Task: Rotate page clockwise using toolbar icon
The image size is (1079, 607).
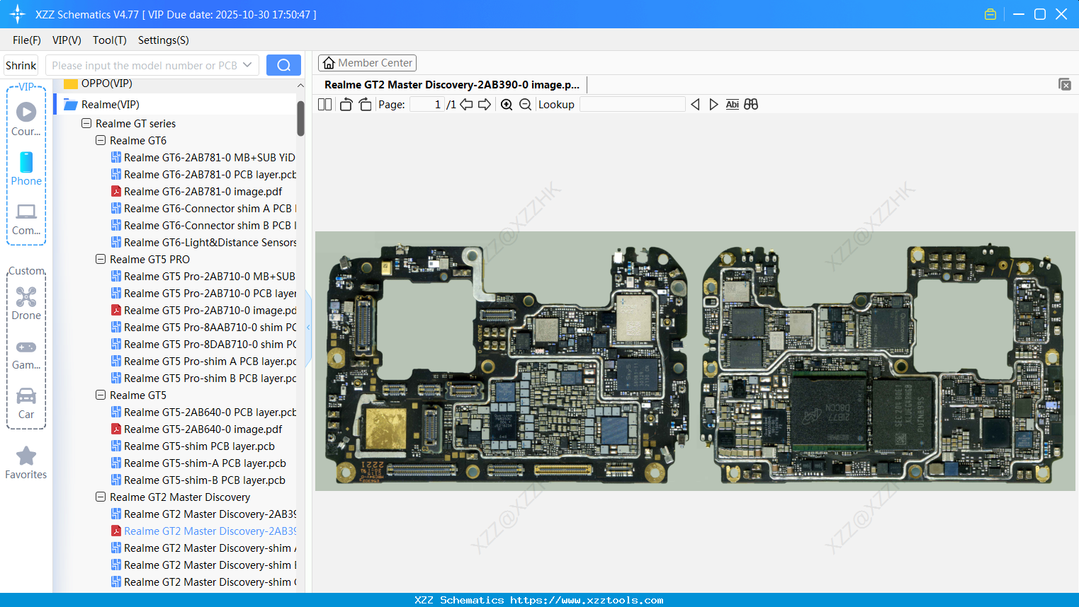Action: pos(365,105)
